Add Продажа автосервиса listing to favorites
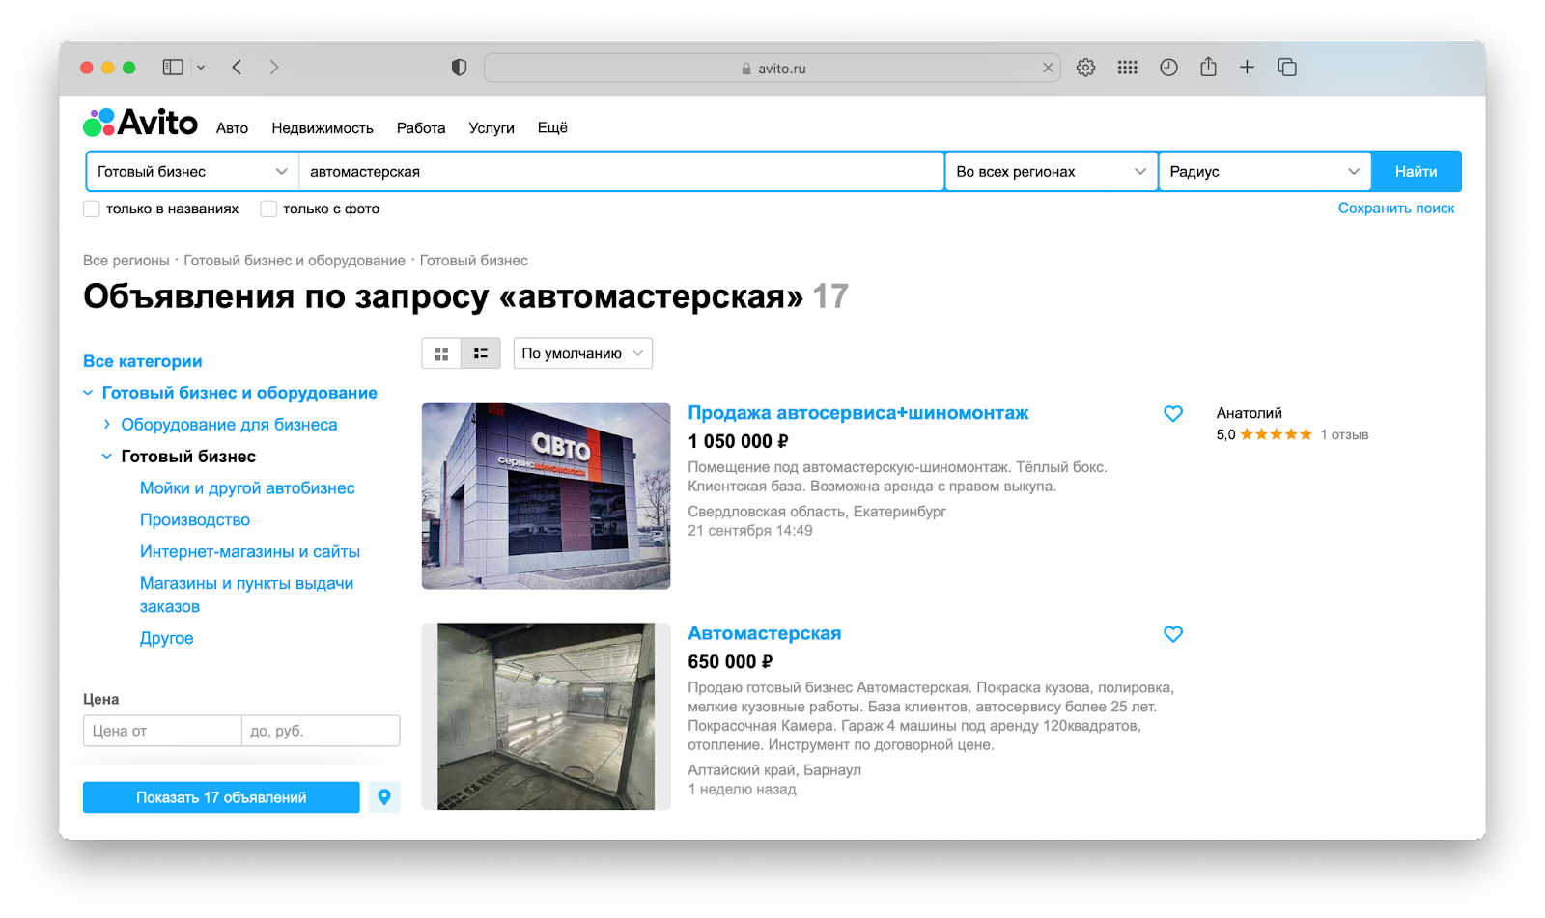This screenshot has width=1545, height=918. [x=1172, y=414]
